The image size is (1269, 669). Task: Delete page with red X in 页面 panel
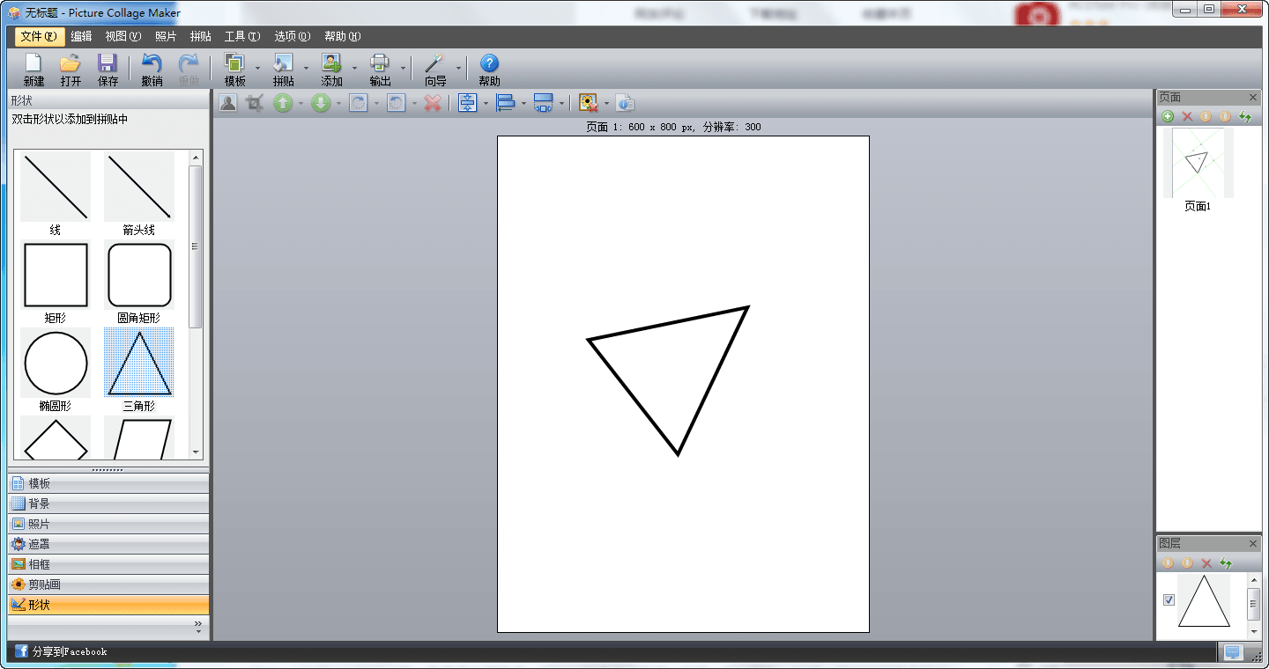coord(1187,116)
